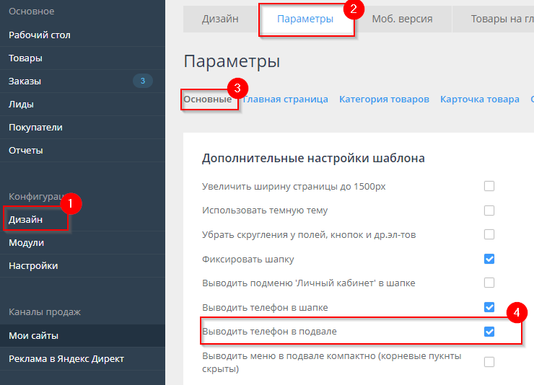Open the top Дизайн tab
This screenshot has width=534, height=385.
tap(220, 19)
